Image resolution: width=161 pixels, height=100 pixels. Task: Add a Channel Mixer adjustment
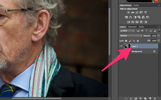click(143, 17)
